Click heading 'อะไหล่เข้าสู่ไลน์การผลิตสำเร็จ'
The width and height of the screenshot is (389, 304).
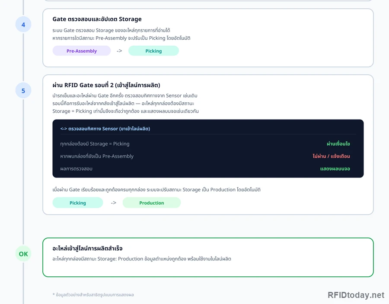(x=87, y=248)
